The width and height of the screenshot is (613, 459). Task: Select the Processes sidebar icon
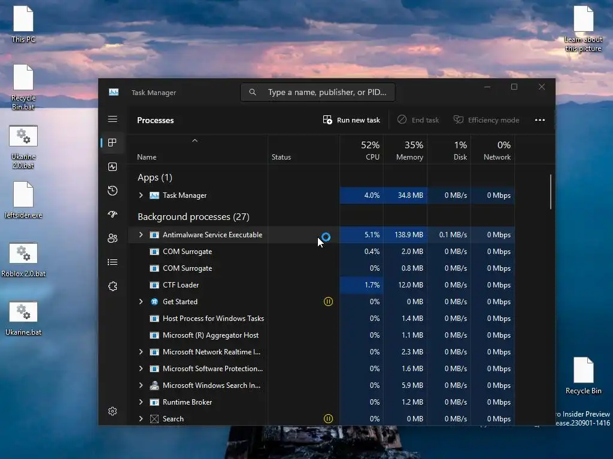(113, 143)
